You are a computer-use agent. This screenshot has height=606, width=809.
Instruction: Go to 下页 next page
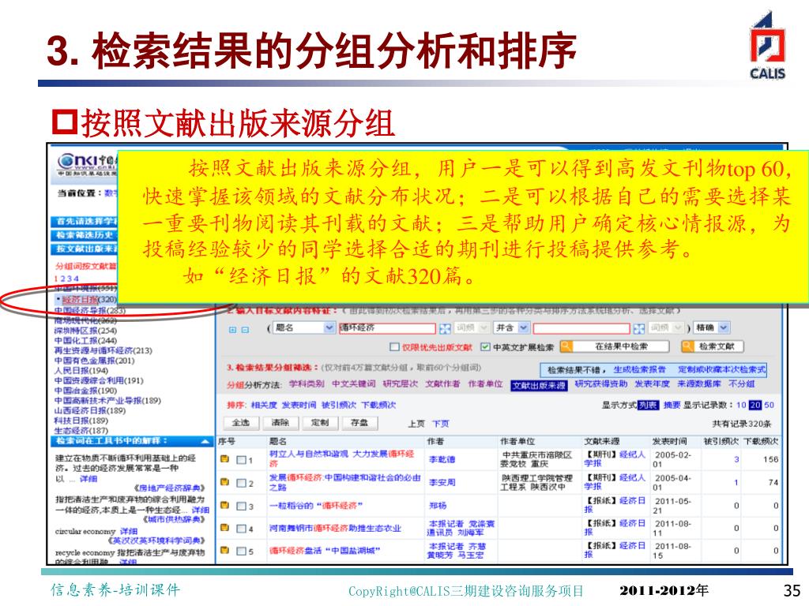pos(440,424)
